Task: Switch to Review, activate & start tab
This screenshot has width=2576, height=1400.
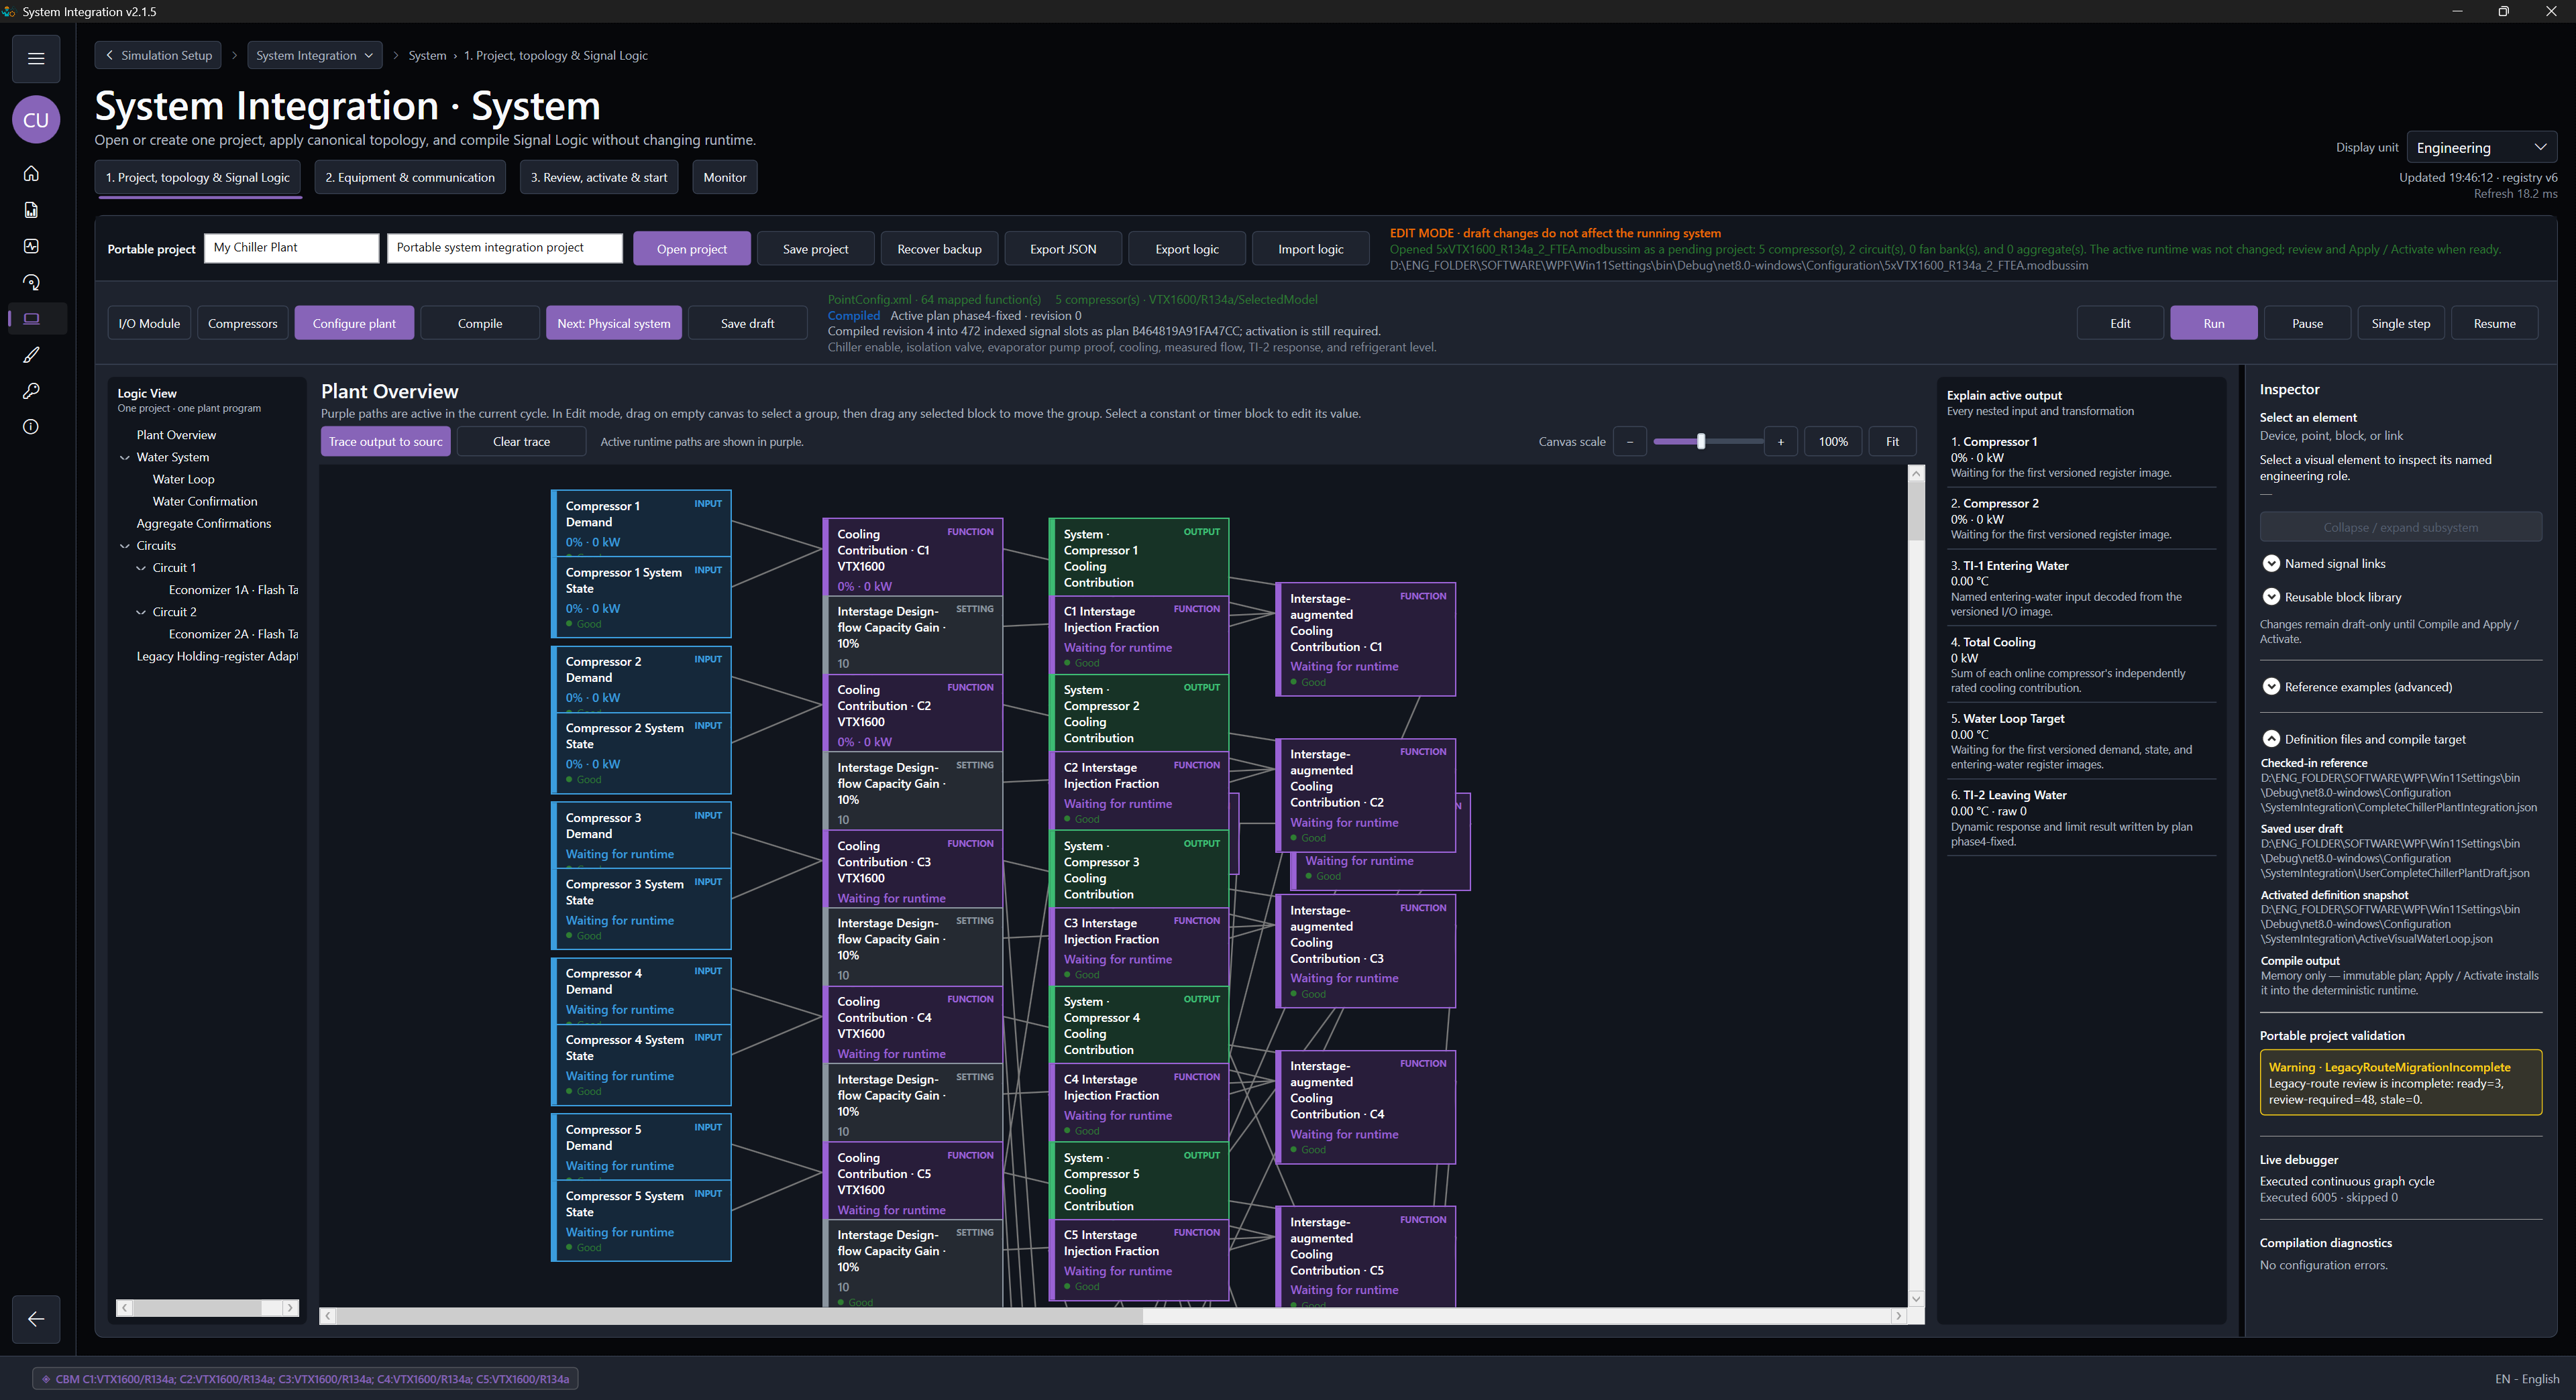Action: point(599,178)
